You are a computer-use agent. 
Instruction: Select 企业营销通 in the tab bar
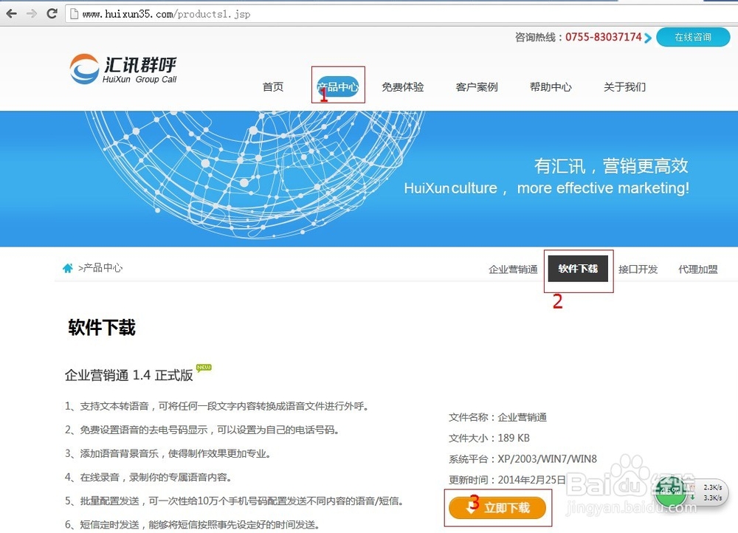coord(512,269)
